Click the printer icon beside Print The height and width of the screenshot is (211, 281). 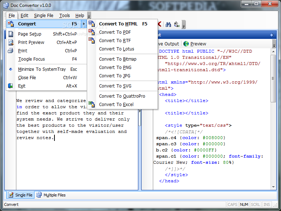point(11,51)
